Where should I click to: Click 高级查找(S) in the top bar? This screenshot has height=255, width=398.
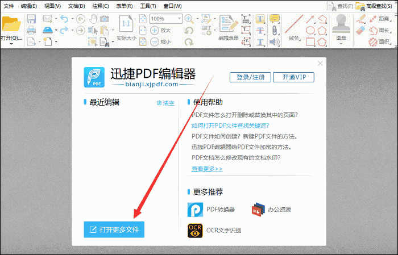click(x=375, y=6)
